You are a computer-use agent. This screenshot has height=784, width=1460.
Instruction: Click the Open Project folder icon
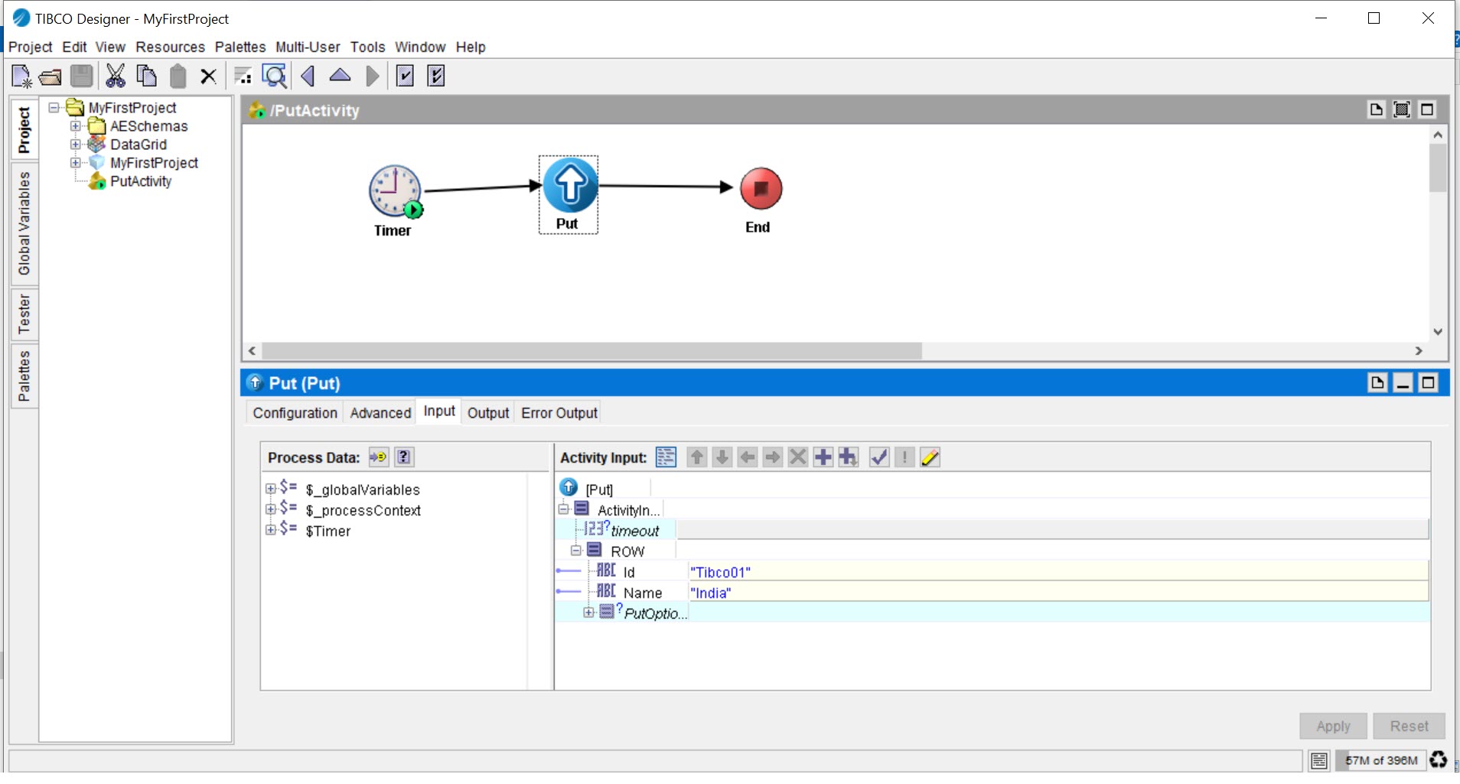51,76
